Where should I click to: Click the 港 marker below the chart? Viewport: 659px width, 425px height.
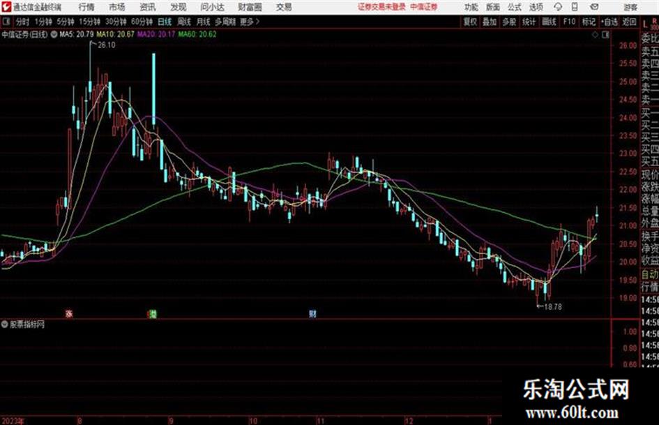pyautogui.click(x=153, y=313)
